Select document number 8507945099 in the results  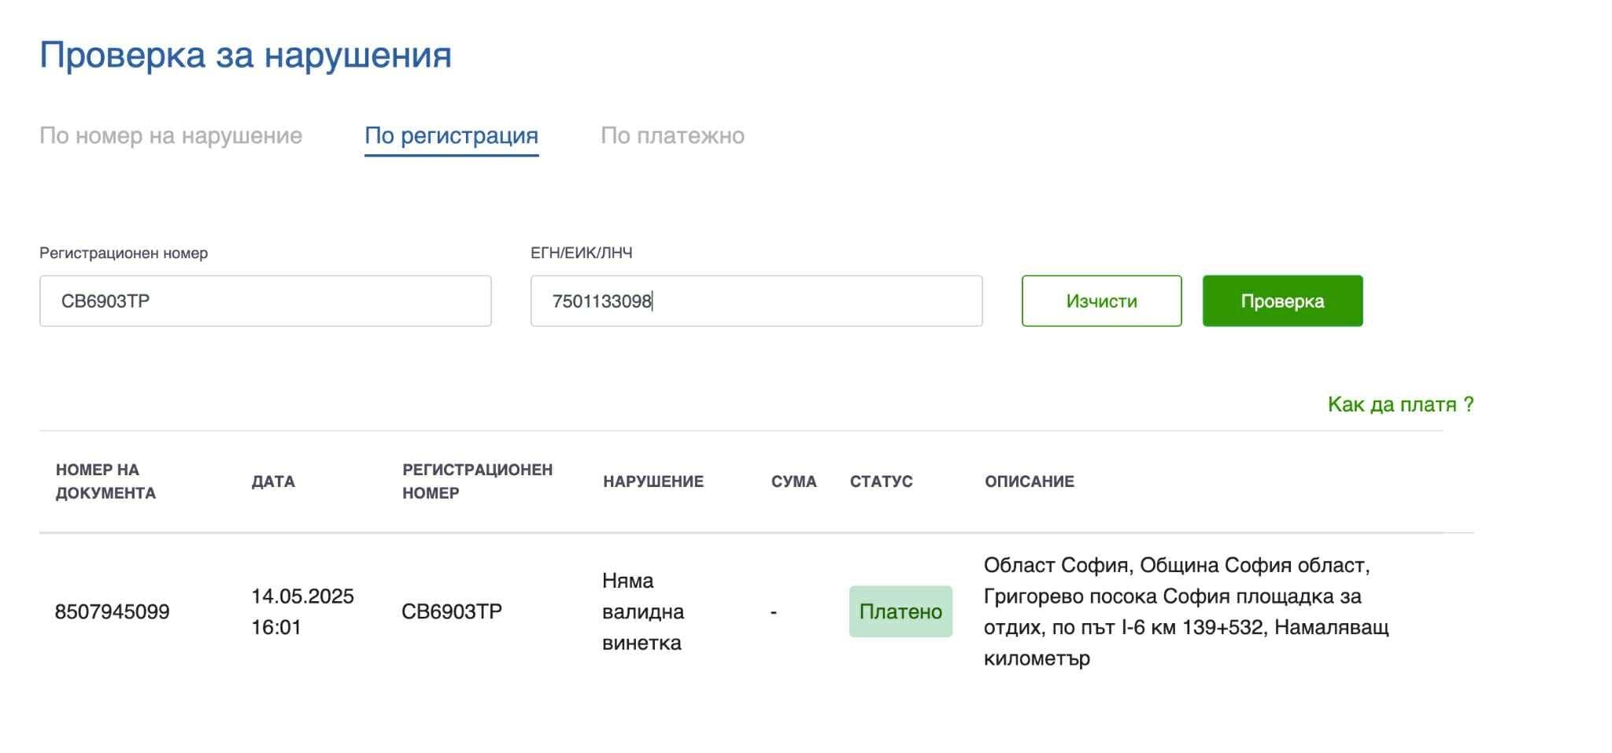click(112, 612)
